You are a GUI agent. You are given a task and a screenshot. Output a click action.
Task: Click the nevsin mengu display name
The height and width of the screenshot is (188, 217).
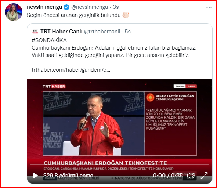point(44,7)
